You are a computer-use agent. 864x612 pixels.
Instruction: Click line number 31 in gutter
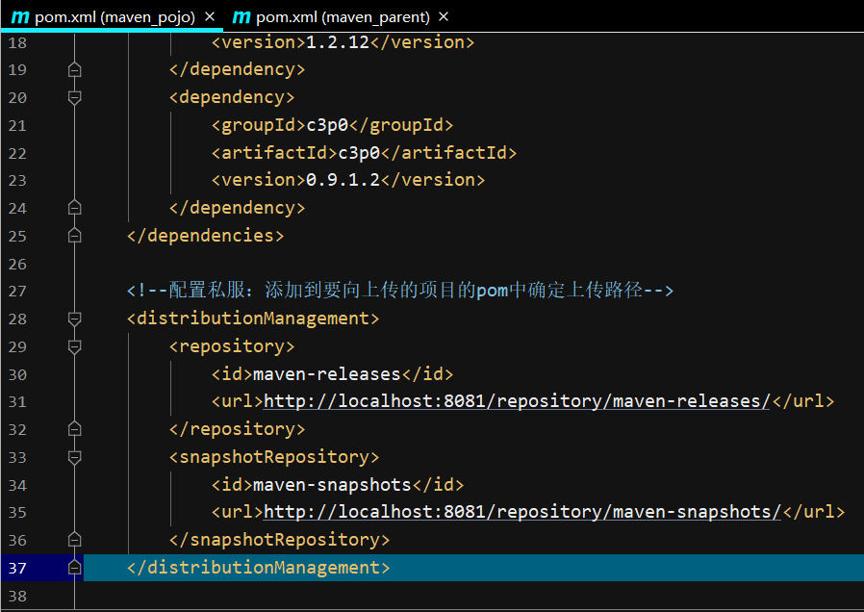coord(17,402)
